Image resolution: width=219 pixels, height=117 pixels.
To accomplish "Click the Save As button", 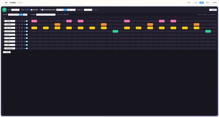I will pos(208,2).
